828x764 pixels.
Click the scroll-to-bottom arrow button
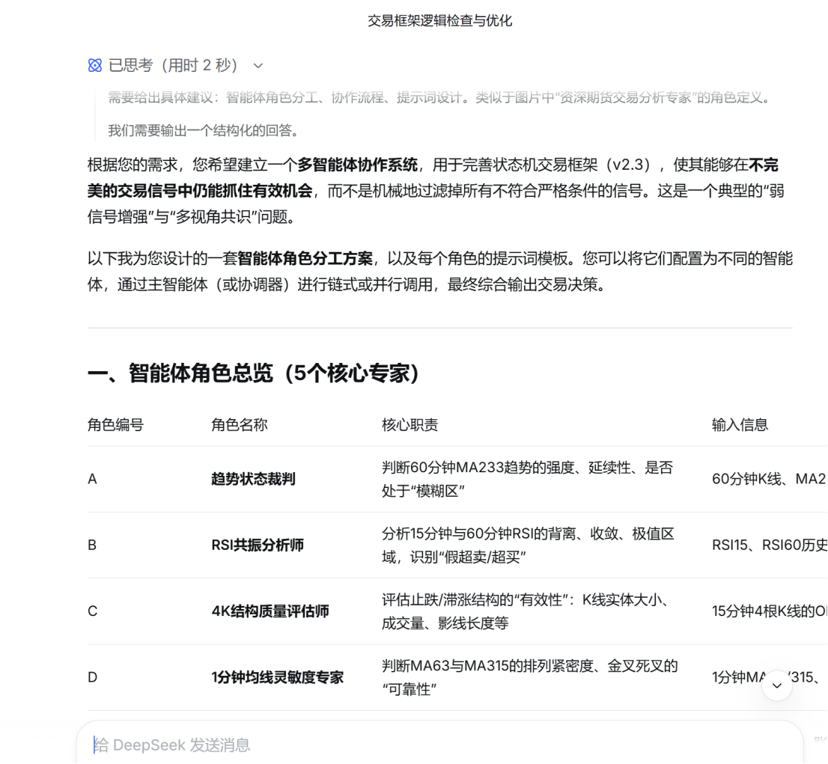point(776,685)
